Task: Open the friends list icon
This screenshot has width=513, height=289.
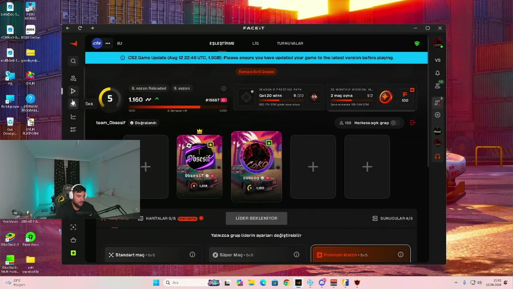Action: [x=438, y=85]
